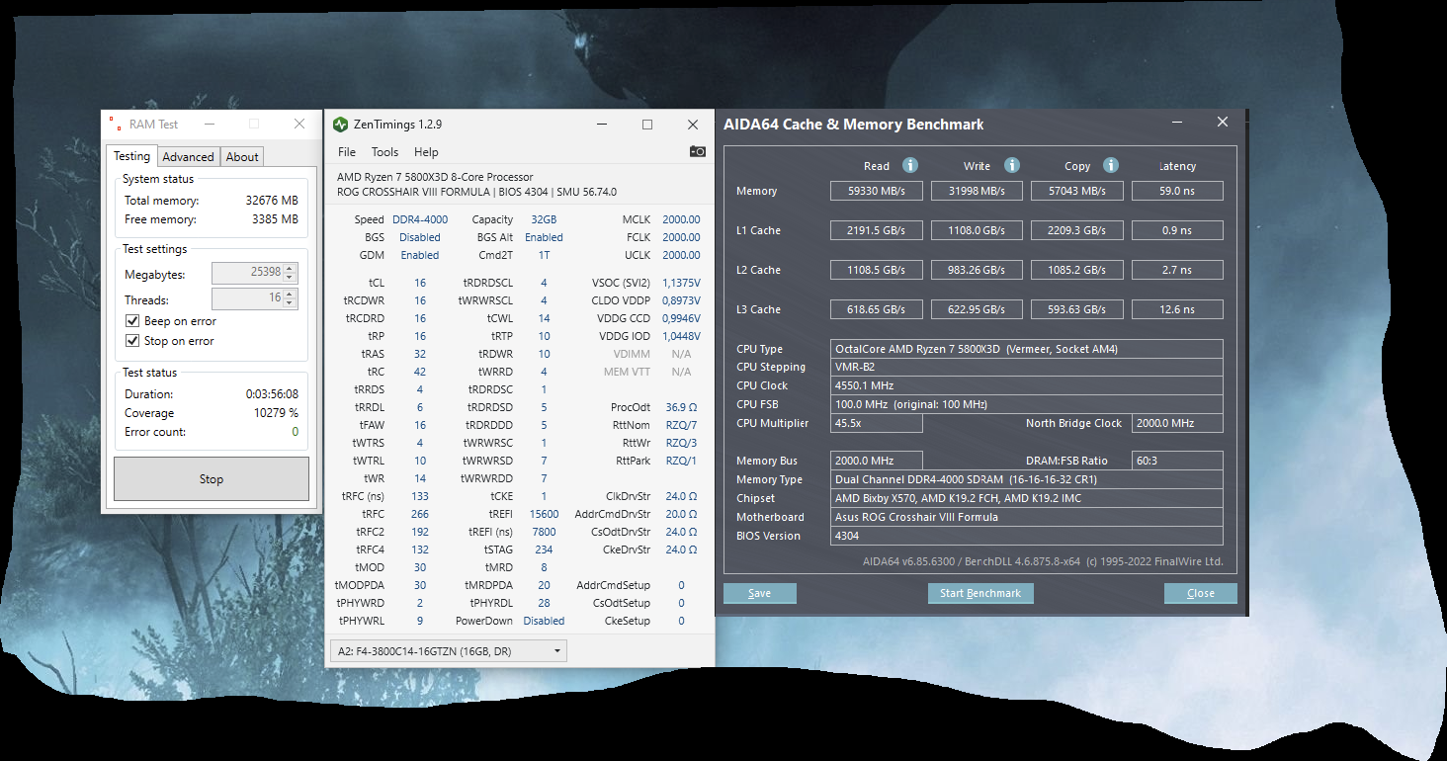The height and width of the screenshot is (761, 1447).
Task: Open the Tools menu in ZenTimings
Action: pos(384,152)
